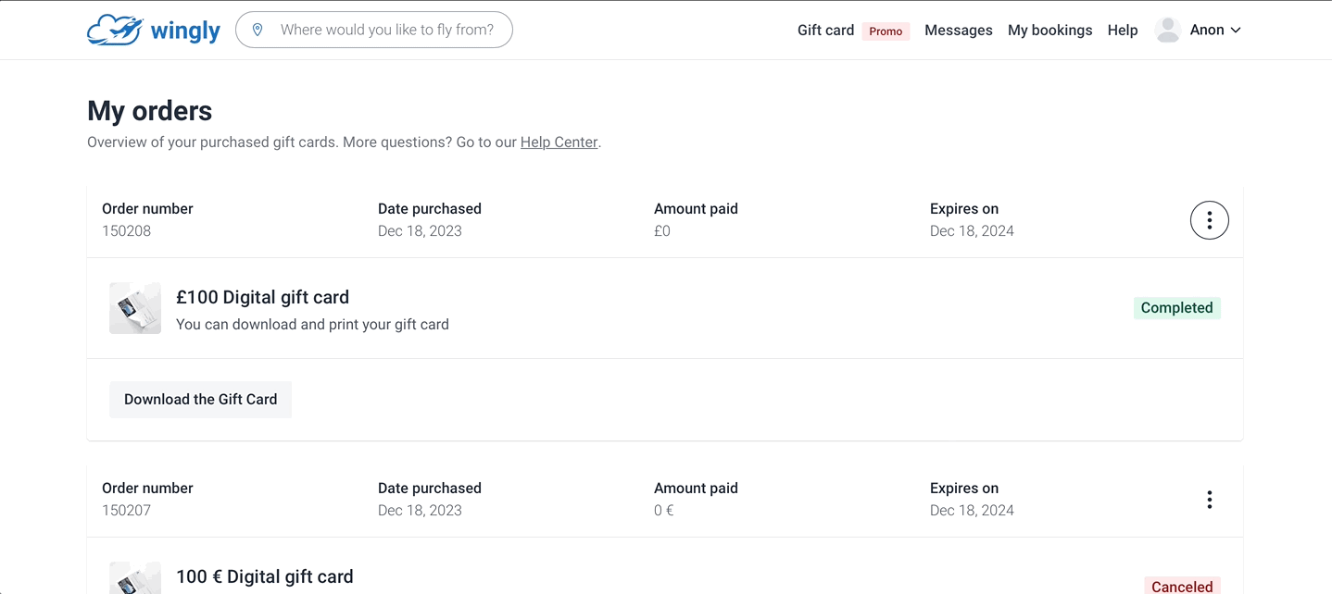Click the location pin icon in search

[258, 30]
